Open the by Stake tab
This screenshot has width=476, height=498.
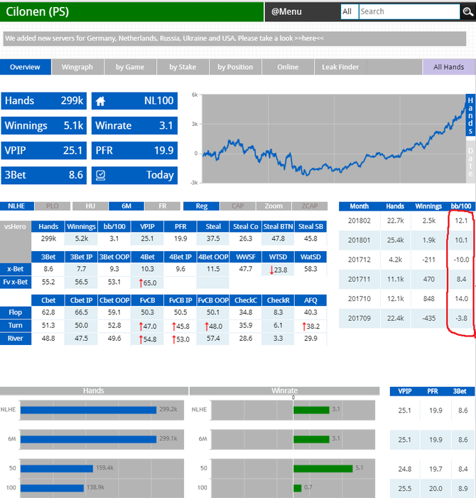click(x=183, y=67)
